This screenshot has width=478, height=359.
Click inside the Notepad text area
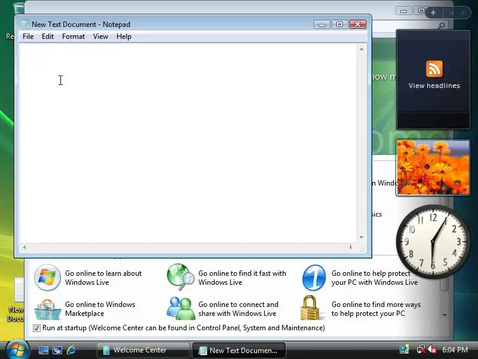[x=188, y=143]
